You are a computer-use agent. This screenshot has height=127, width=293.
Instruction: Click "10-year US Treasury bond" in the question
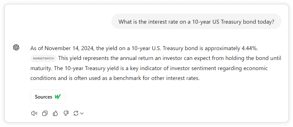(x=224, y=22)
